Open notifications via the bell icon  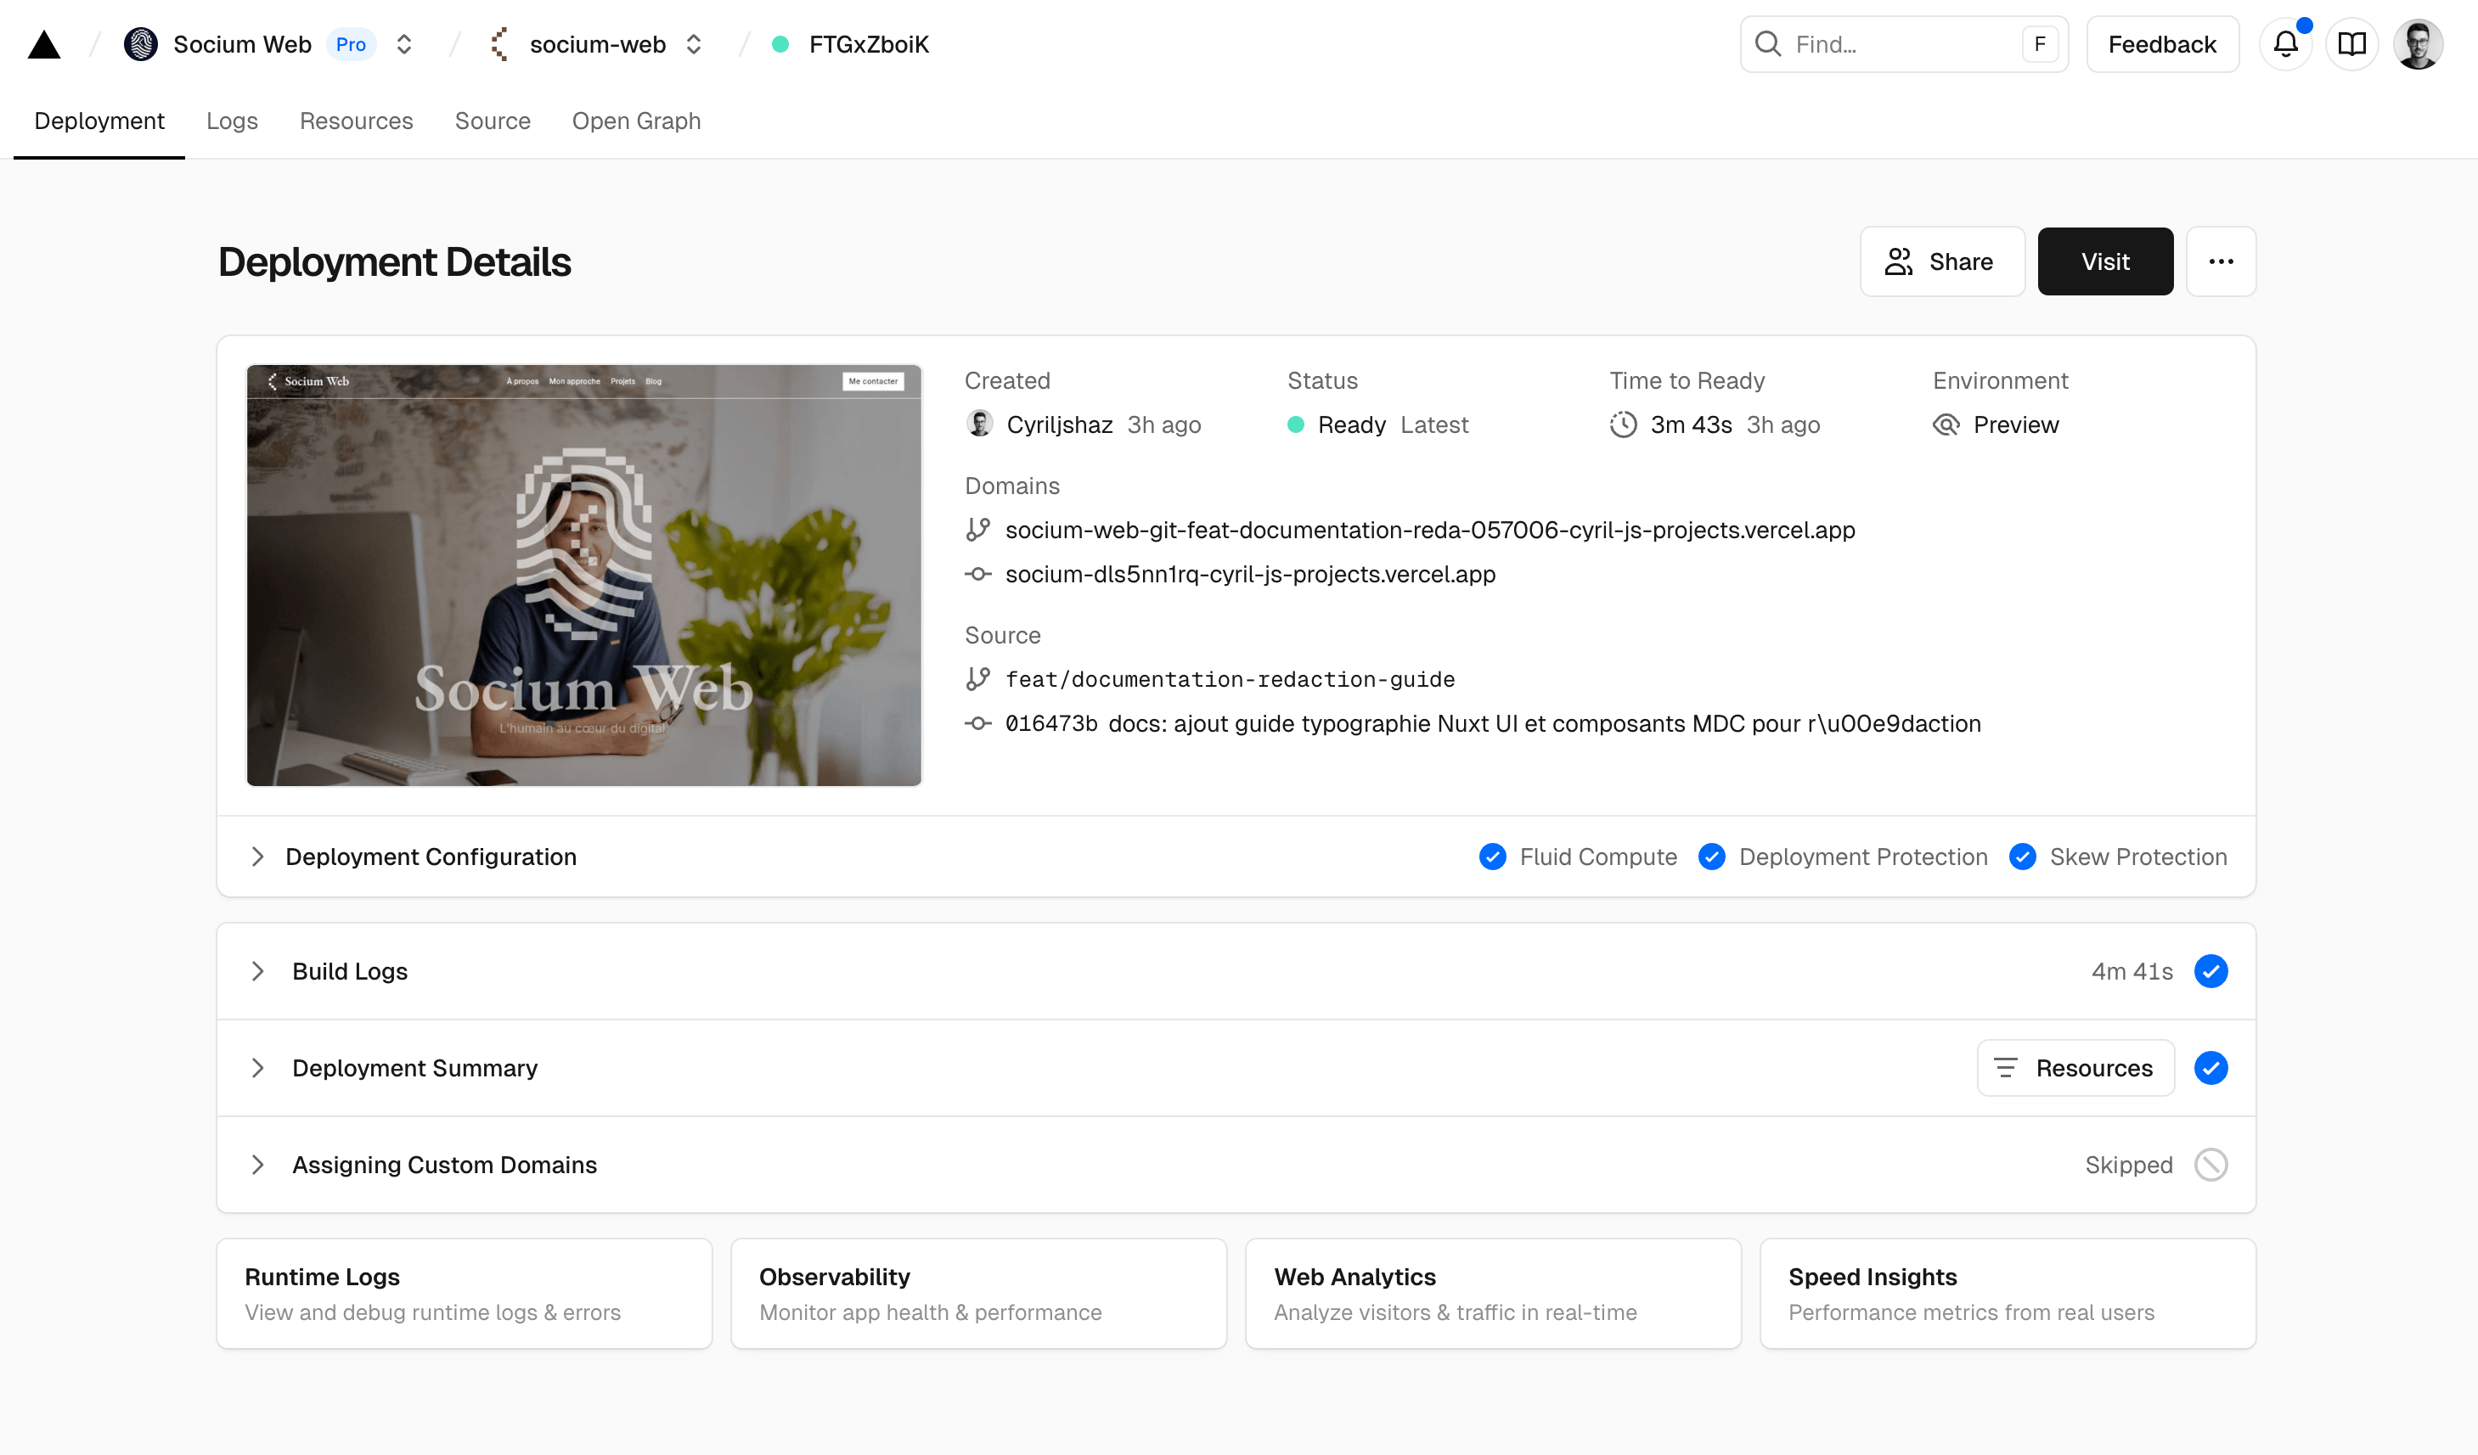2285,43
